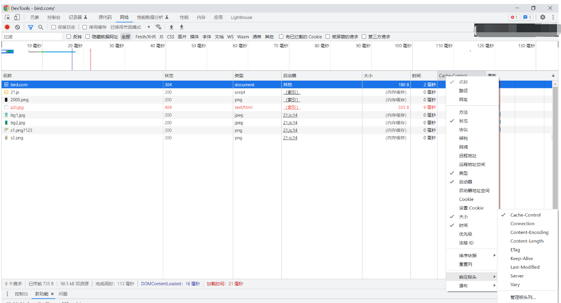561x303 pixels.
Task: Switch to the 元素 panel tab
Action: 35,17
